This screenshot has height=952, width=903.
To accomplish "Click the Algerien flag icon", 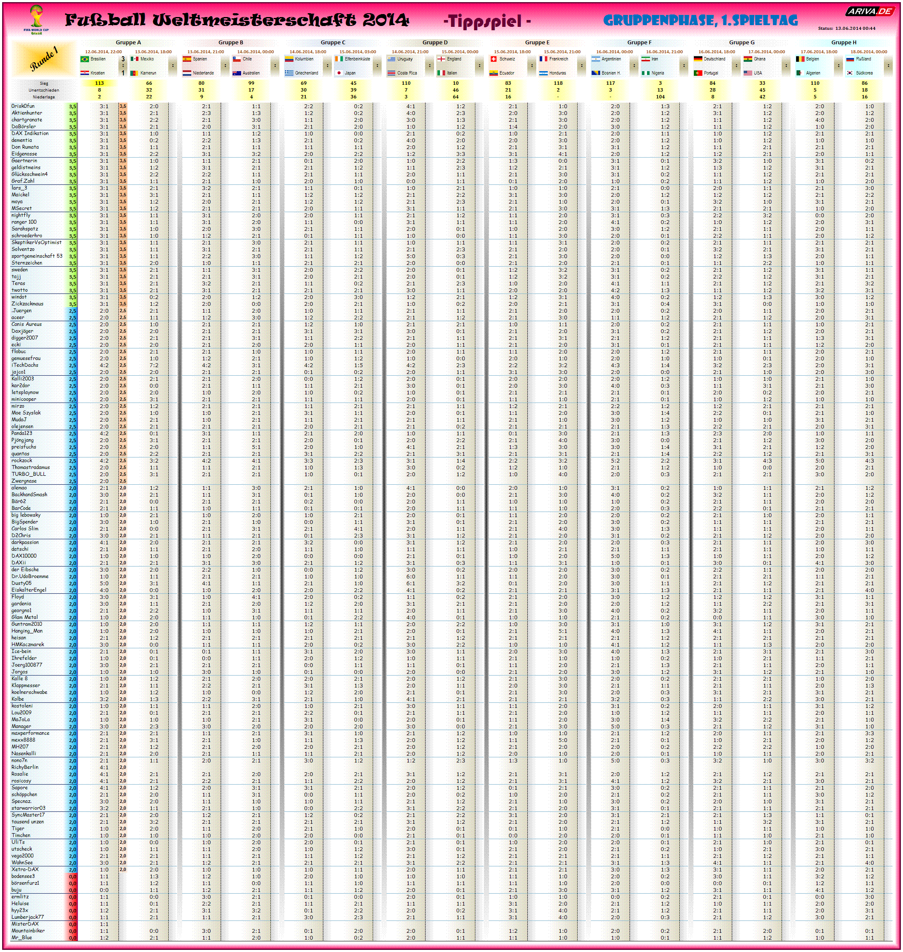I will (x=800, y=73).
